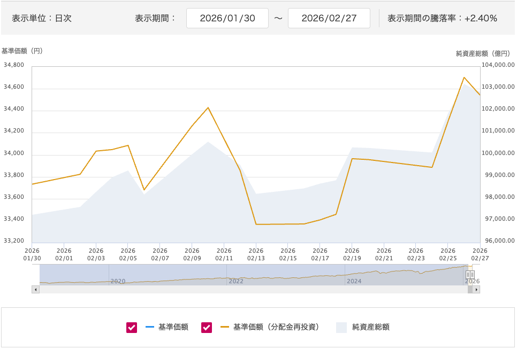Click the scrollbar right arrow
The height and width of the screenshot is (349, 517).
(476, 289)
